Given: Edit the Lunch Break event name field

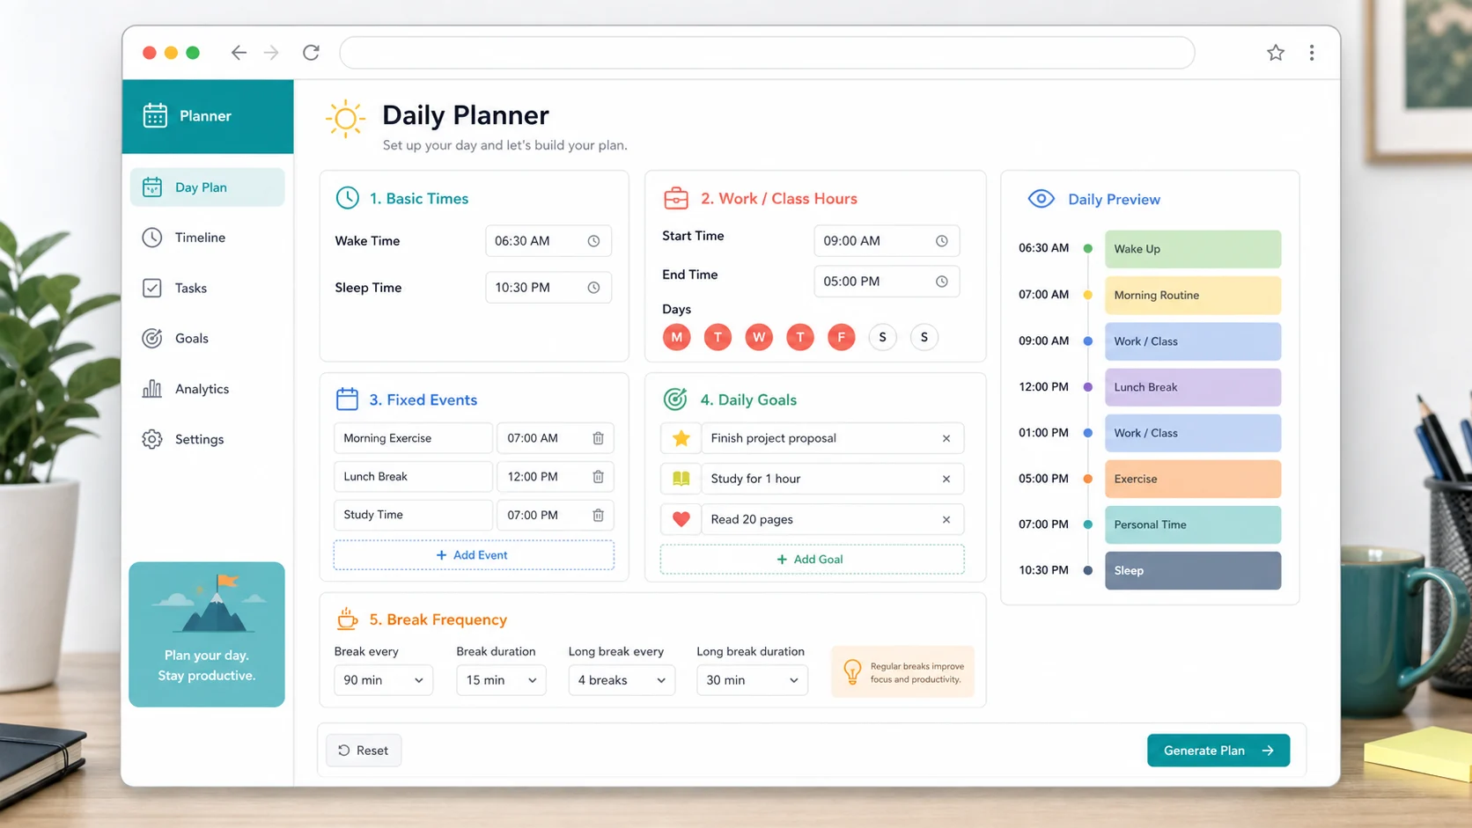Looking at the screenshot, I should (x=413, y=477).
